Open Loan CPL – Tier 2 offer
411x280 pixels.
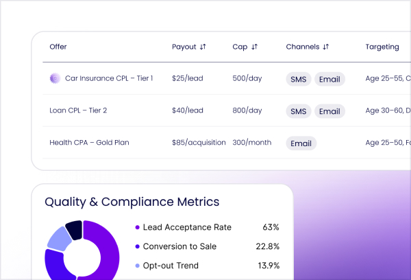78,110
